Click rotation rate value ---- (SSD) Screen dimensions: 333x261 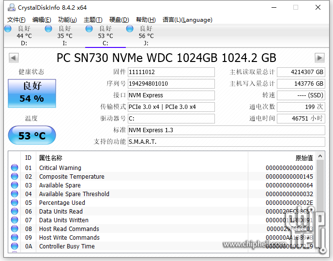[301, 95]
